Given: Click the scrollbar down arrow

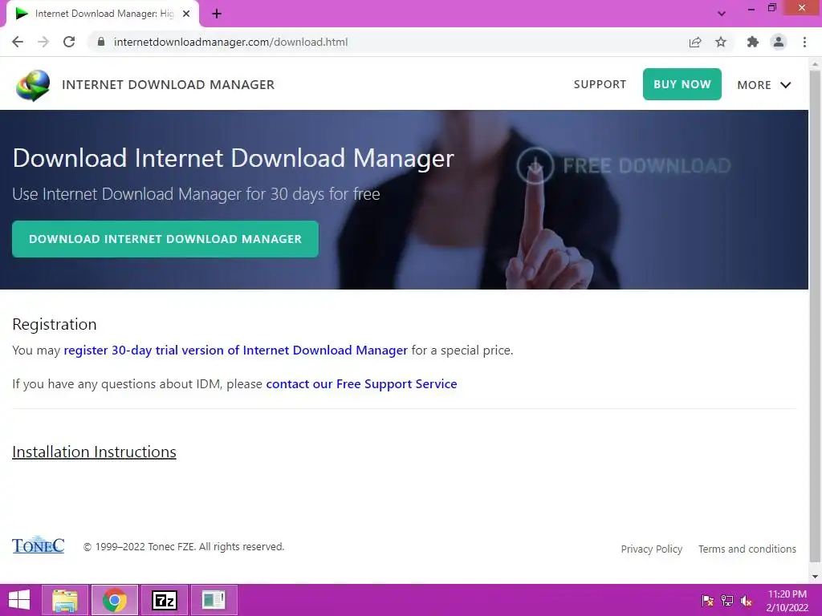Looking at the screenshot, I should coord(815,576).
